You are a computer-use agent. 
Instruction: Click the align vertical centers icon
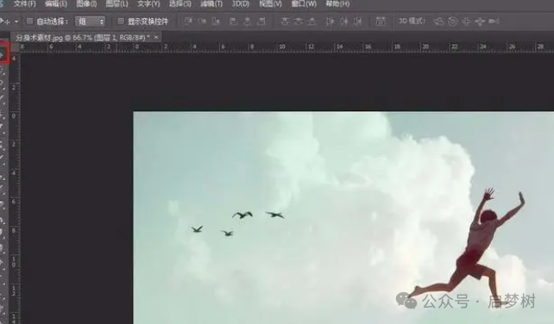203,22
